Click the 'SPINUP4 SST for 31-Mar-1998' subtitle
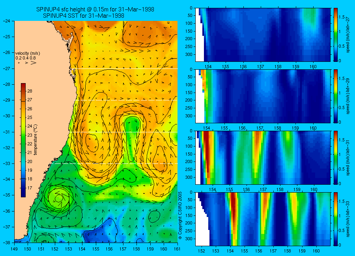355x256 pixels. [84, 16]
